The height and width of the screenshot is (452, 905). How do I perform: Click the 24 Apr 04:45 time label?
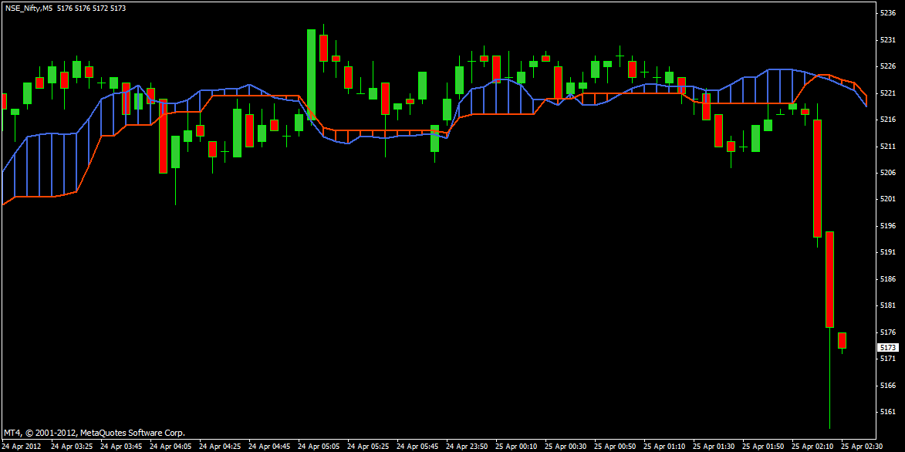point(269,447)
